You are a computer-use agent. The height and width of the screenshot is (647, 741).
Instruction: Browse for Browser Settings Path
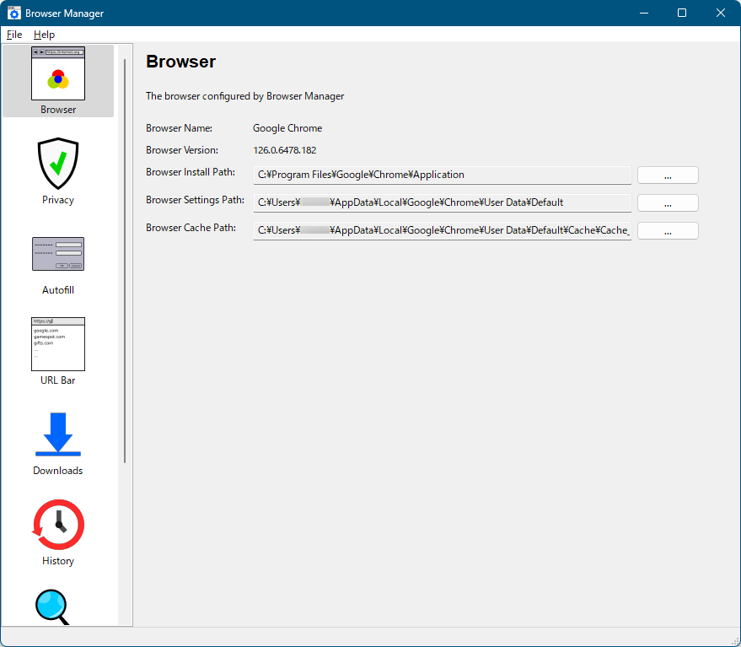pos(668,203)
